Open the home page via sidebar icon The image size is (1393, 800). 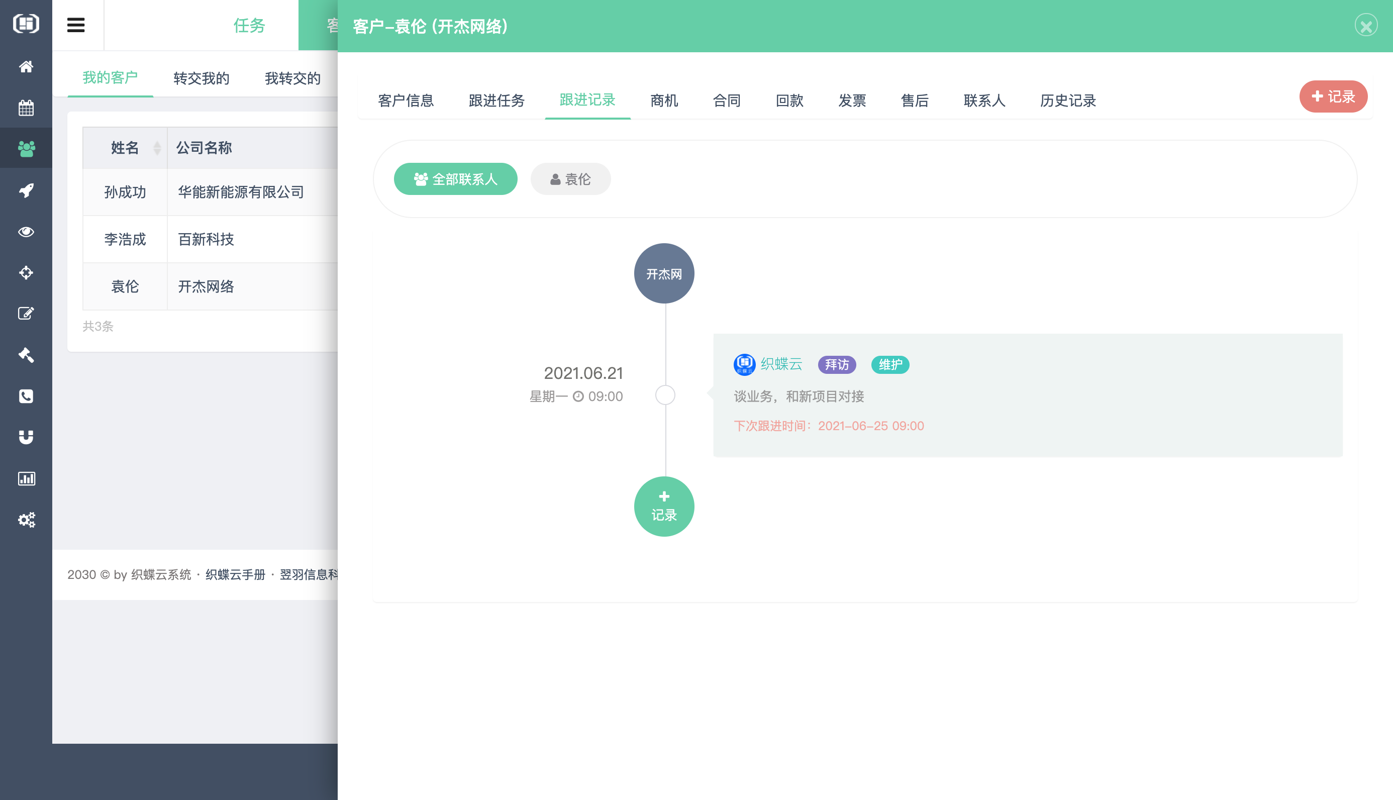(26, 66)
